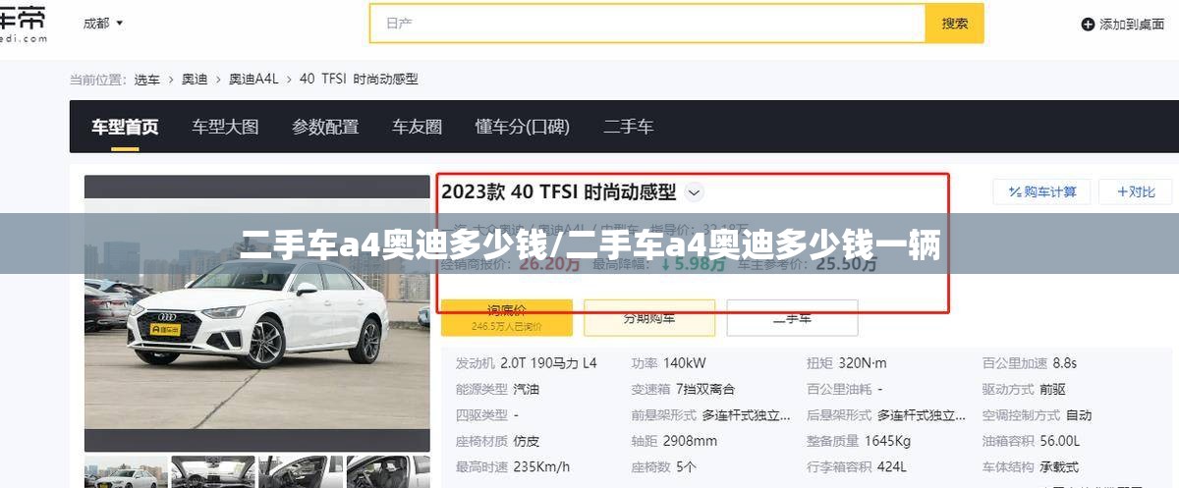This screenshot has height=488, width=1179.
Task: Click the 1645Kg curb weight value
Action: click(887, 441)
